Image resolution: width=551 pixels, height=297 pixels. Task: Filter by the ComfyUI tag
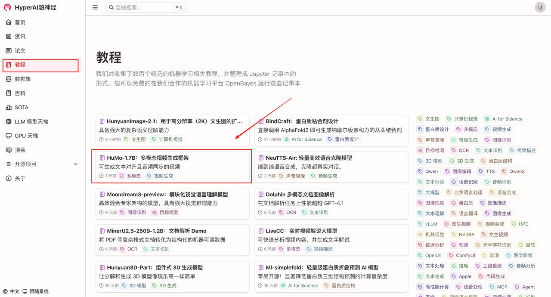[x=461, y=255]
